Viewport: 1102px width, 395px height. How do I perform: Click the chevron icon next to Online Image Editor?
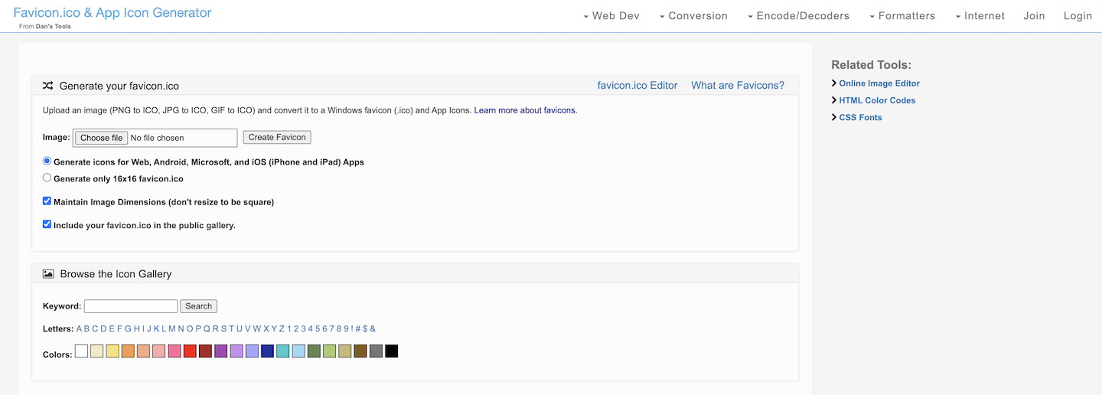pos(834,83)
